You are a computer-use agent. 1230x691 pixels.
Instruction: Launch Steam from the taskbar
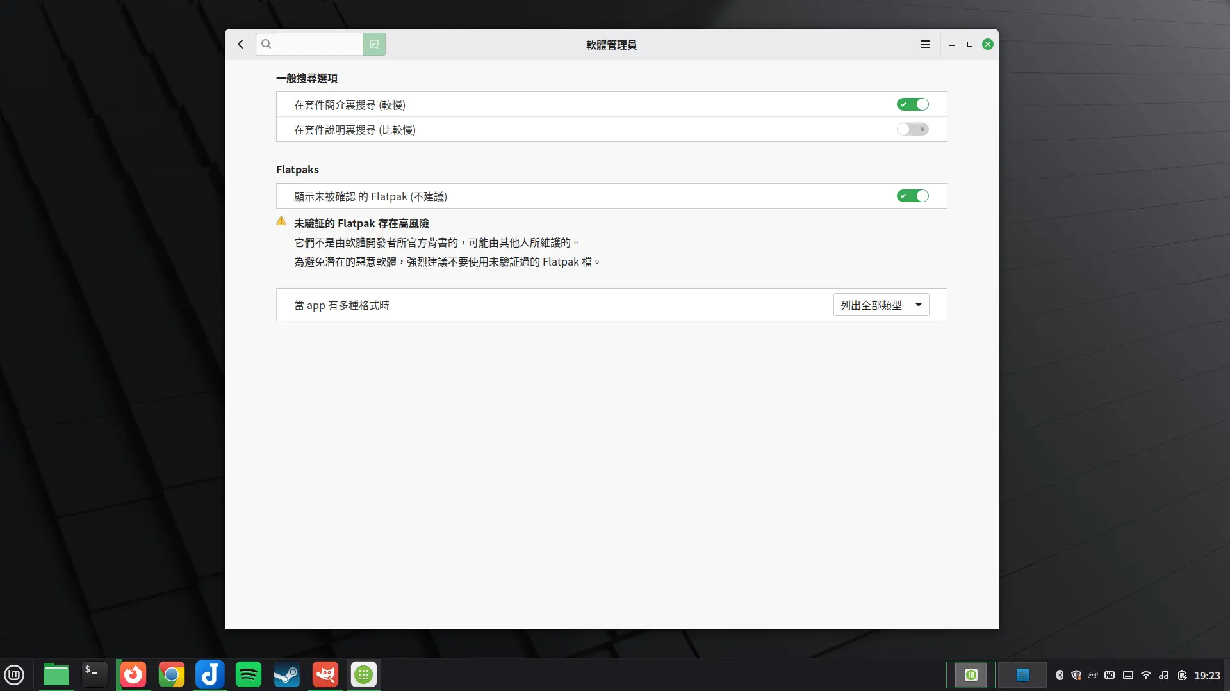pyautogui.click(x=286, y=674)
